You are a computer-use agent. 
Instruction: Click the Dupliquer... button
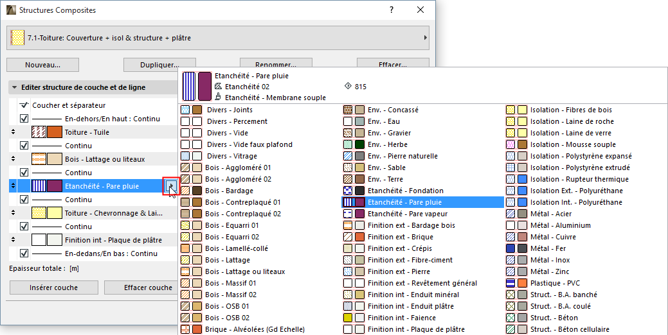pos(159,65)
